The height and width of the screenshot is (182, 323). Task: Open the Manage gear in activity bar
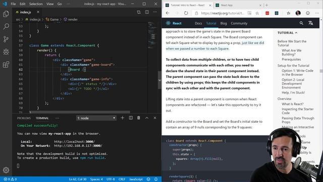(6, 170)
